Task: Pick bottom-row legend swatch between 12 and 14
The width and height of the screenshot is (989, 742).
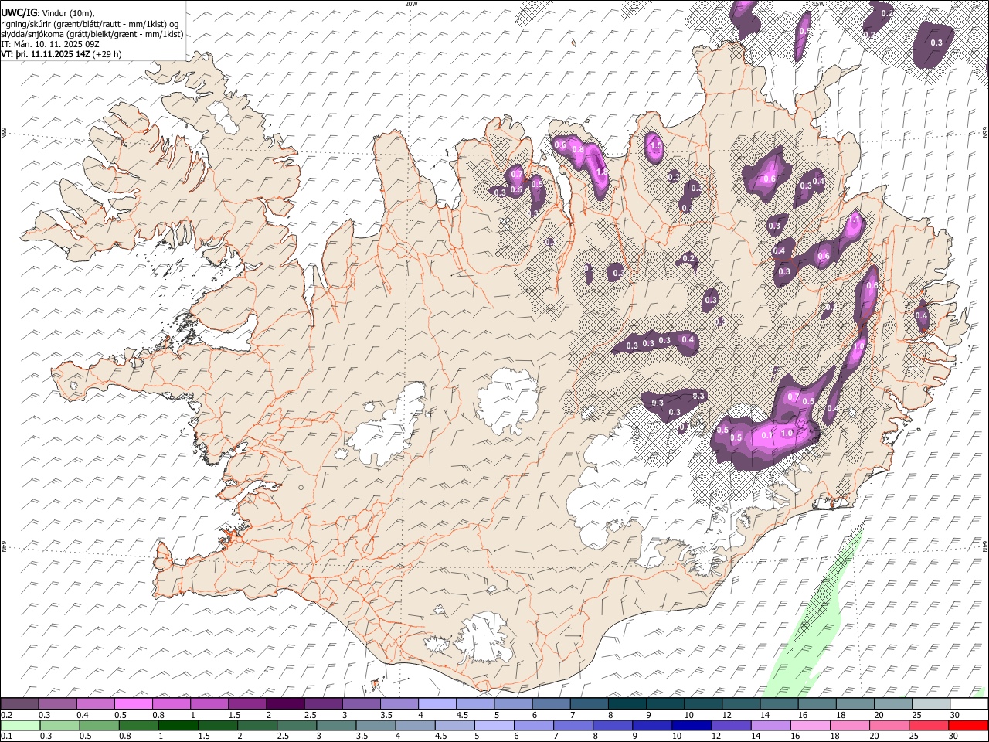Action: tap(731, 726)
